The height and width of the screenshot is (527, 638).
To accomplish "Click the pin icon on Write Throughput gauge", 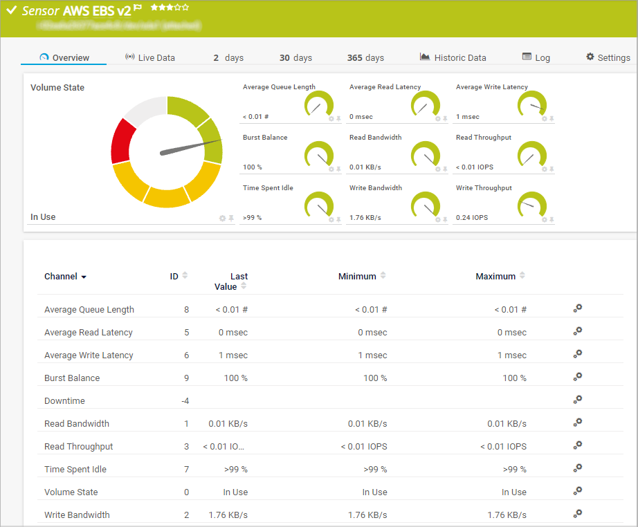I will [552, 219].
